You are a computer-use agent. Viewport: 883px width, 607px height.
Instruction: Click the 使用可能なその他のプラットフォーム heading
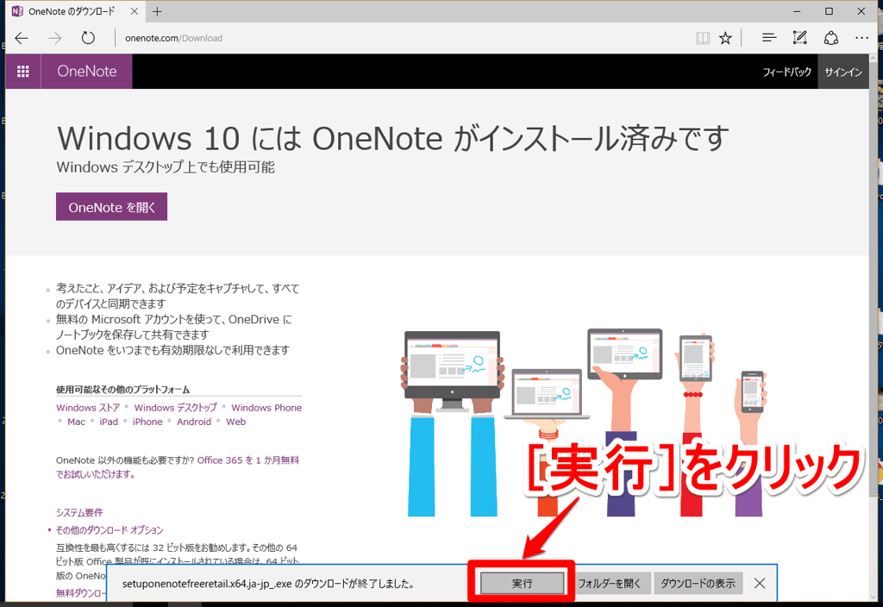[x=122, y=390]
